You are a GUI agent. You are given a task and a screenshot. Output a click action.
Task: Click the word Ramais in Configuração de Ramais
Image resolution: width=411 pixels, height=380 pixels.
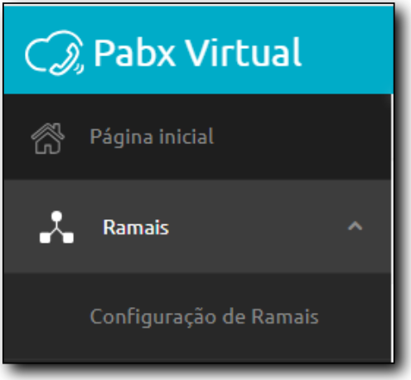(x=285, y=316)
